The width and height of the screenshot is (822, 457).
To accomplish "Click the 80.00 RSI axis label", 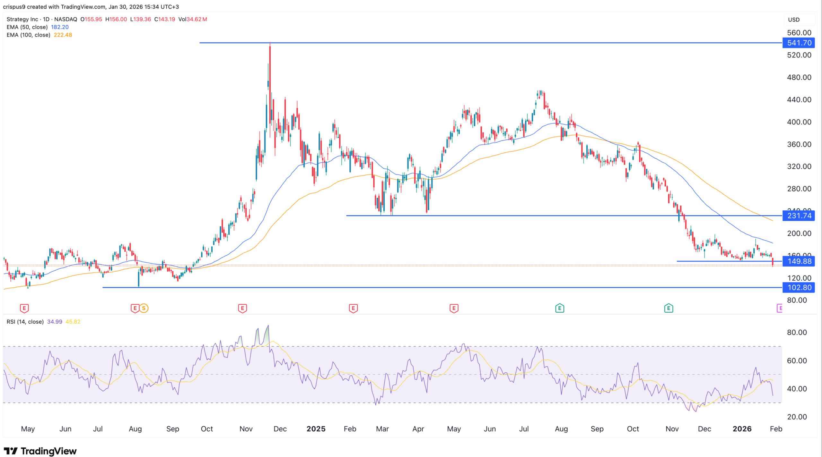I will click(x=797, y=332).
